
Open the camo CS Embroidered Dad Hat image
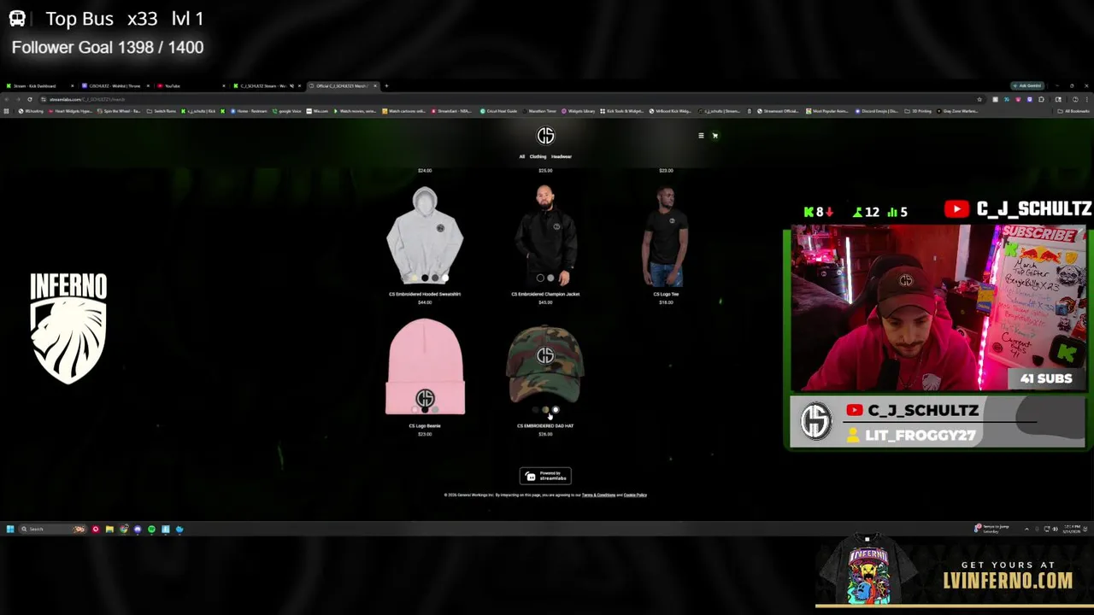[x=545, y=363]
